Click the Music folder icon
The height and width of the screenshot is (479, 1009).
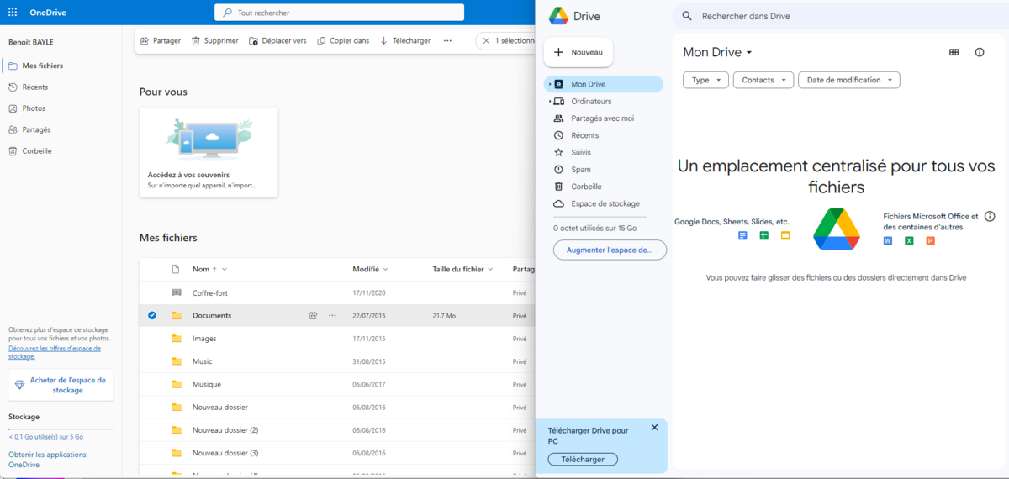(x=176, y=361)
